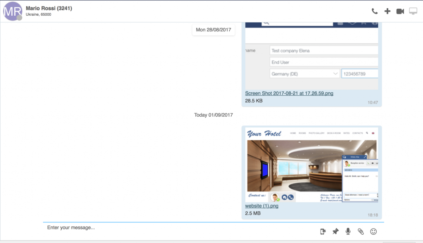This screenshot has width=423, height=243.
Task: Start a voice call with Mario Rossi
Action: [375, 11]
